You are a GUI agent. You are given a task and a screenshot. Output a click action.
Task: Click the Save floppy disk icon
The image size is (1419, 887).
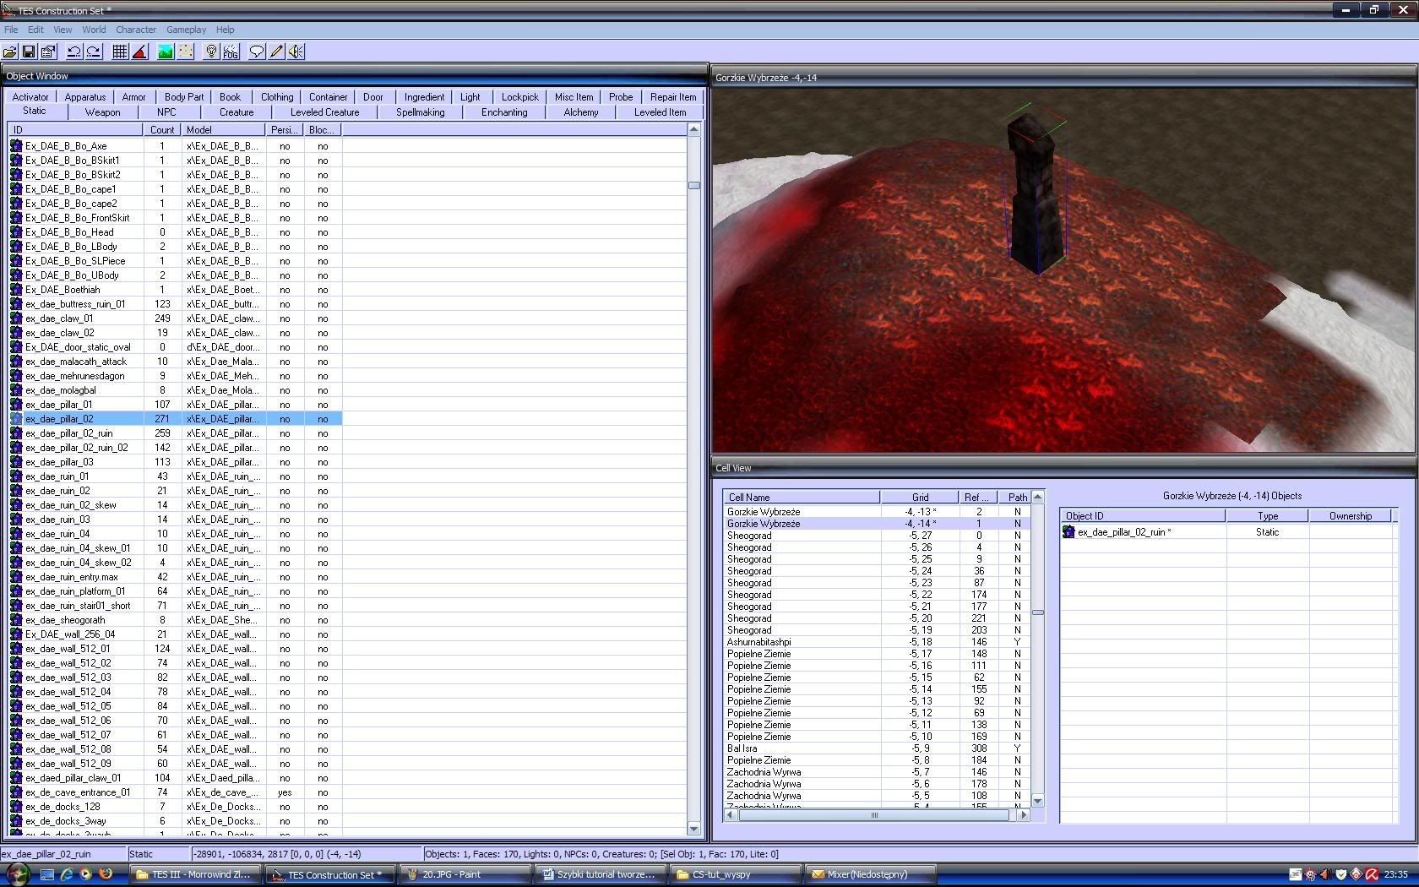29,52
